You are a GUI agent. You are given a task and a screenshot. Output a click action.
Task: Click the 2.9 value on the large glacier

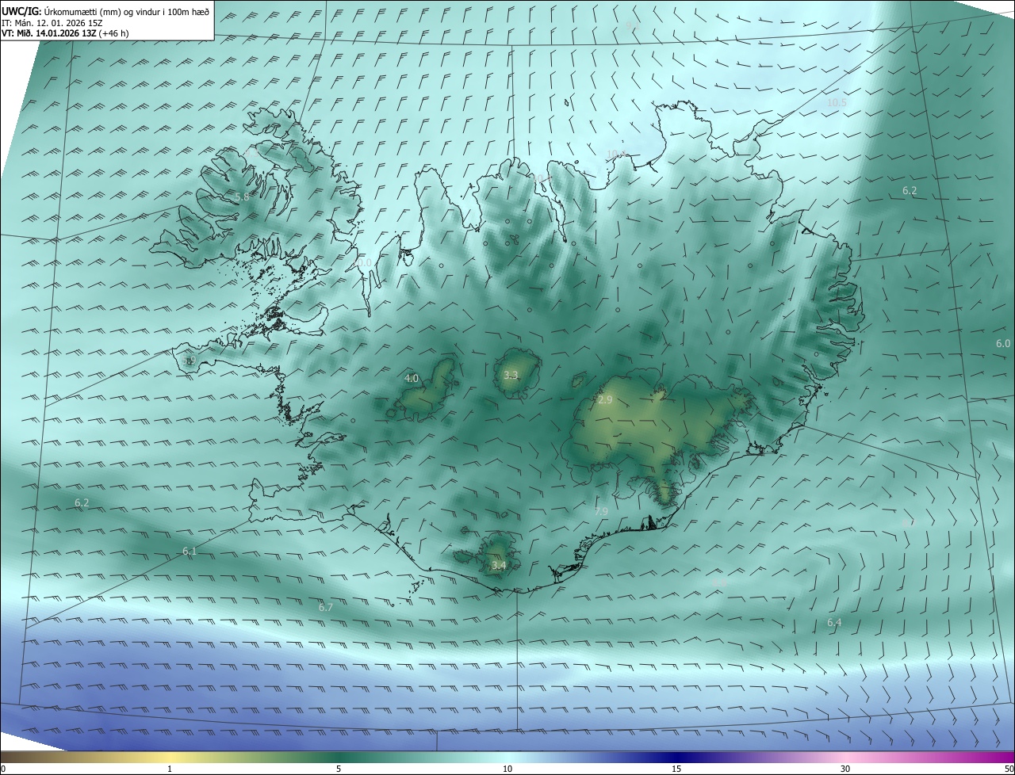[605, 400]
